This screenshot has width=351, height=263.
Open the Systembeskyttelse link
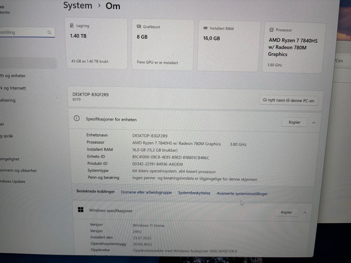194,193
